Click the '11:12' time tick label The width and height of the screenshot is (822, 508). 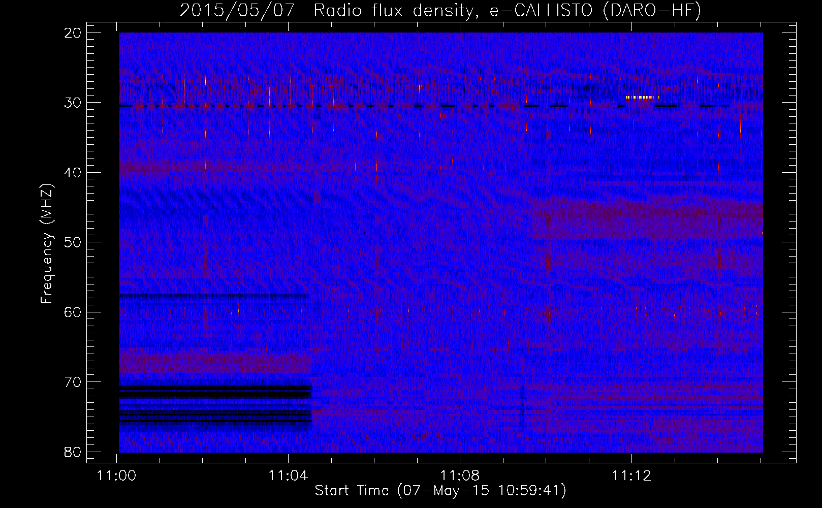[x=631, y=476]
